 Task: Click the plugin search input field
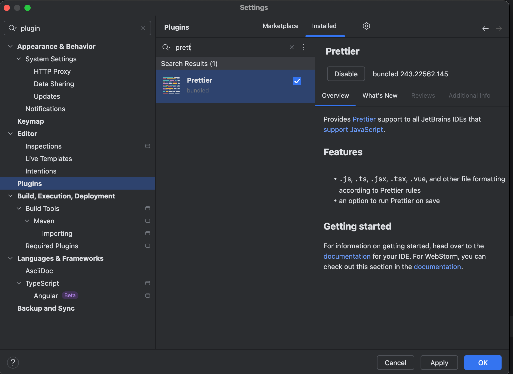(228, 47)
